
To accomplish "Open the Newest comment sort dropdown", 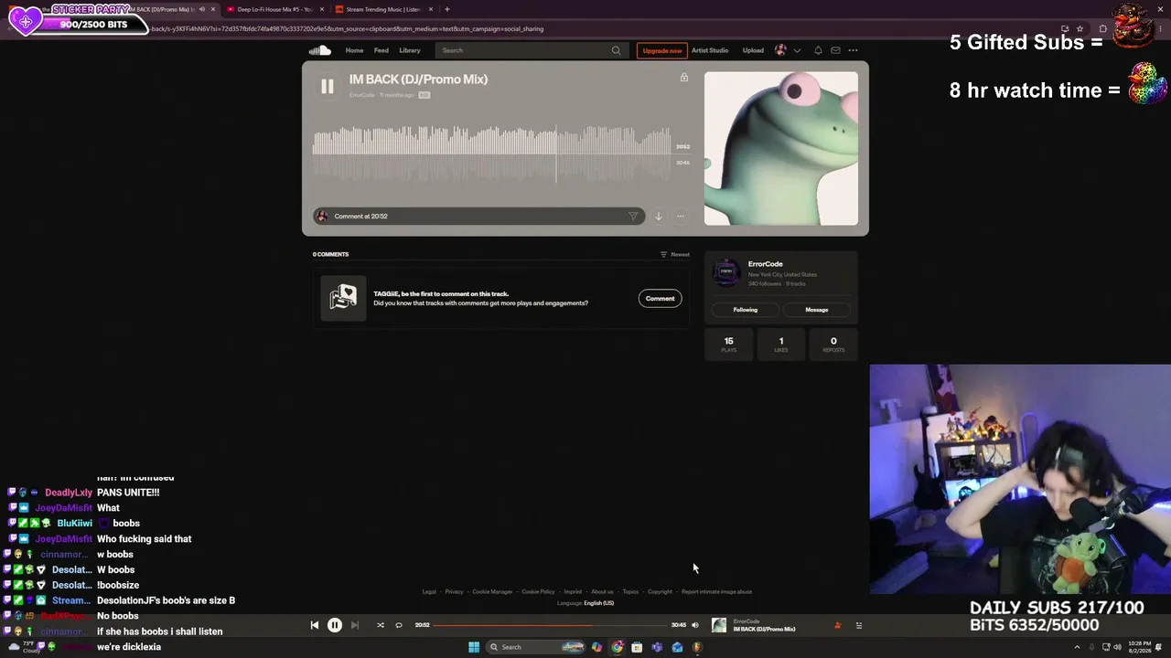I will pyautogui.click(x=675, y=254).
